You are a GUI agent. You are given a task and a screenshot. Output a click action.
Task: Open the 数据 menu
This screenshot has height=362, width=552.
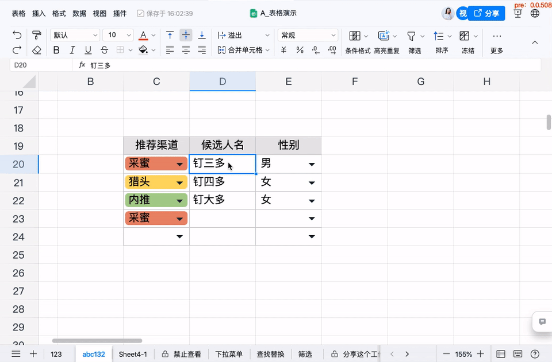tap(79, 13)
